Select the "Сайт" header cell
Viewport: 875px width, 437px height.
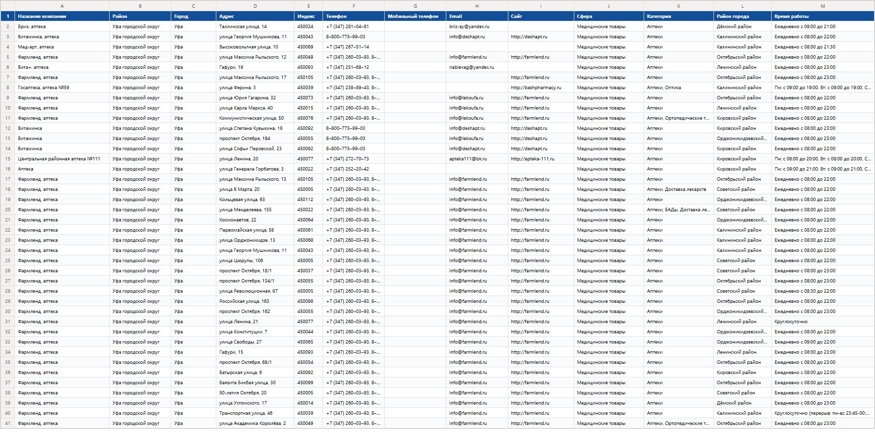pyautogui.click(x=541, y=16)
